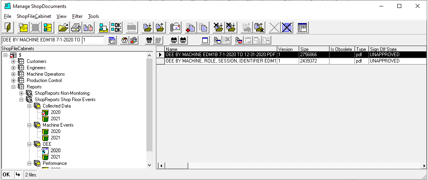Select the Performance tree item

(x=55, y=163)
